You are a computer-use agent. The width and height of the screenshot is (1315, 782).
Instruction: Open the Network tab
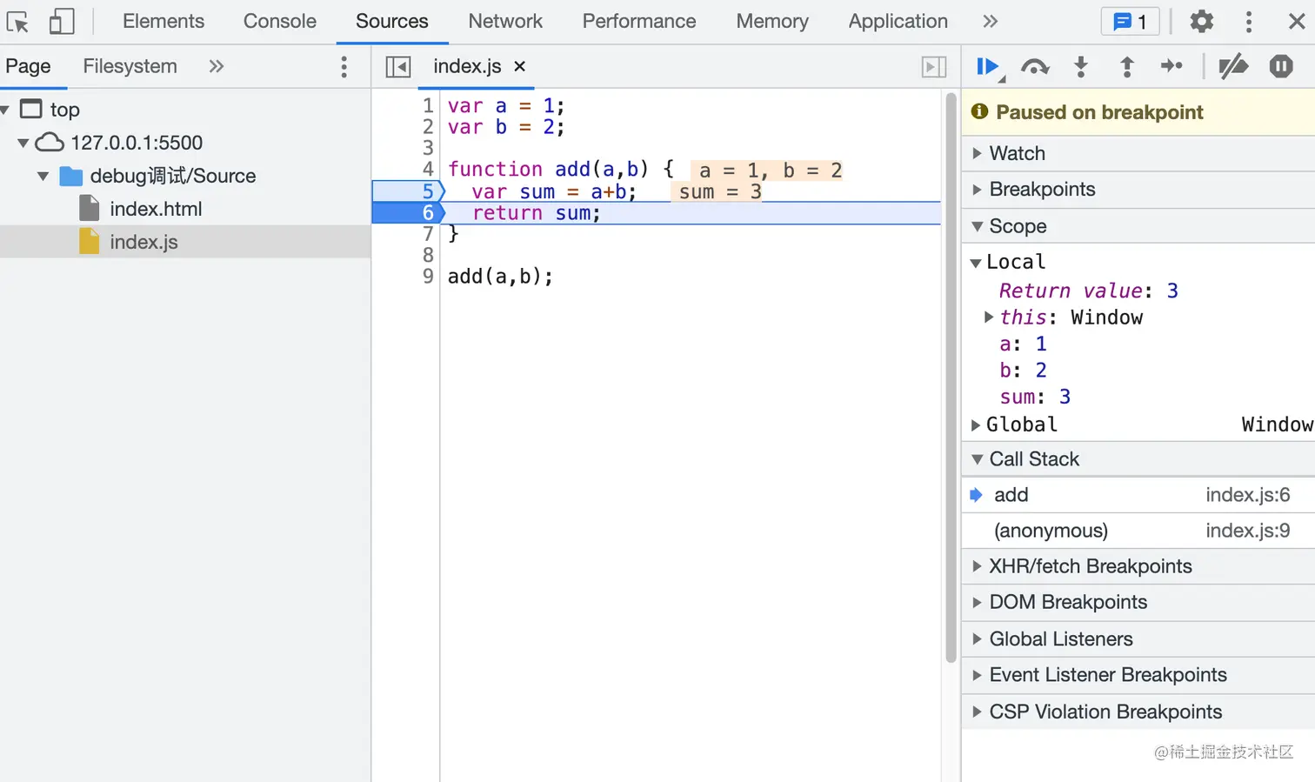505,21
